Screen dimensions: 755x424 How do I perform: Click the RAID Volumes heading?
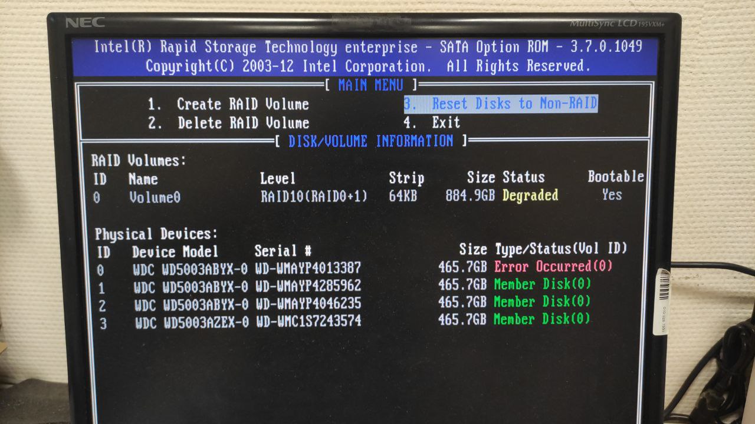[139, 160]
